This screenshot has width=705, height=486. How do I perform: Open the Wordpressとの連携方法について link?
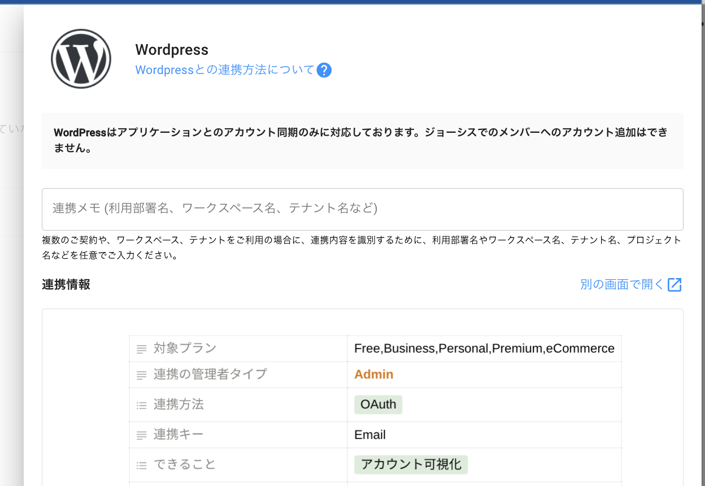click(224, 70)
